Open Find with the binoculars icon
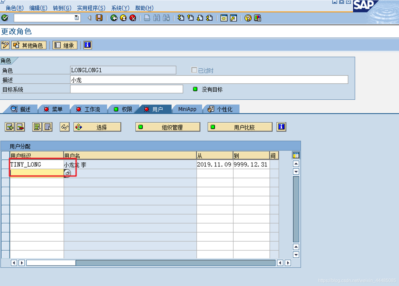 [x=157, y=18]
